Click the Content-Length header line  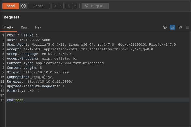pyautogui.click(x=24, y=67)
